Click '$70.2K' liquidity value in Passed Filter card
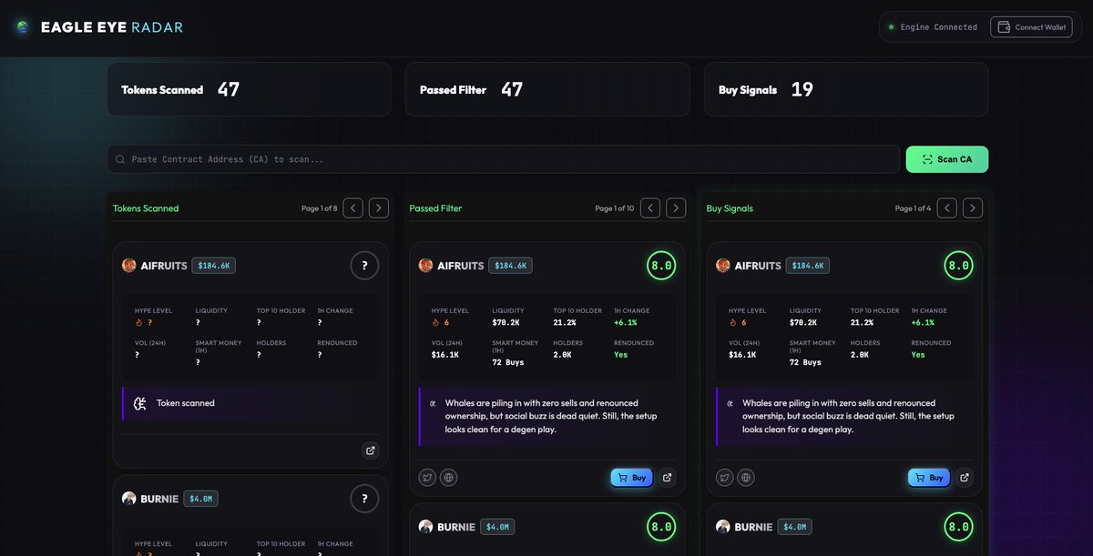Image resolution: width=1093 pixels, height=556 pixels. pos(506,322)
